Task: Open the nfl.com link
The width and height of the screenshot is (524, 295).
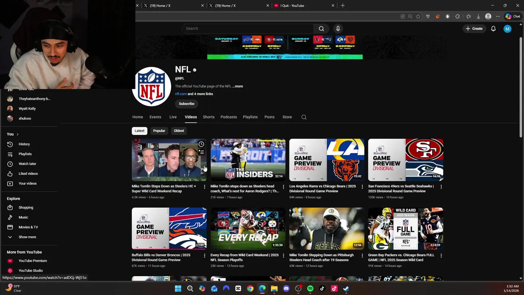Action: tap(181, 94)
